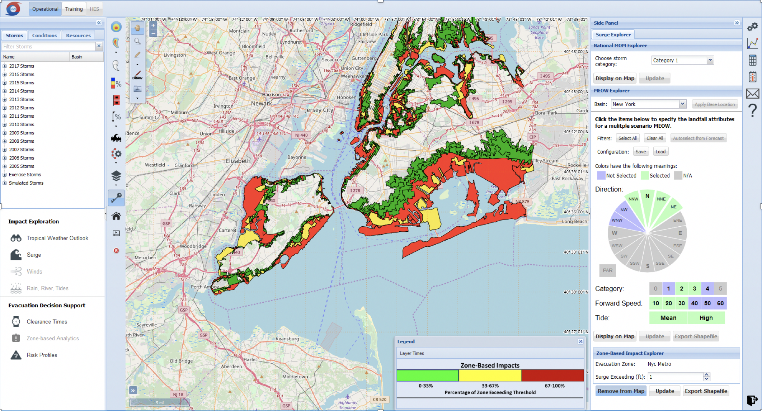Image resolution: width=762 pixels, height=411 pixels.
Task: Toggle the legend key icon
Action: pos(116,198)
